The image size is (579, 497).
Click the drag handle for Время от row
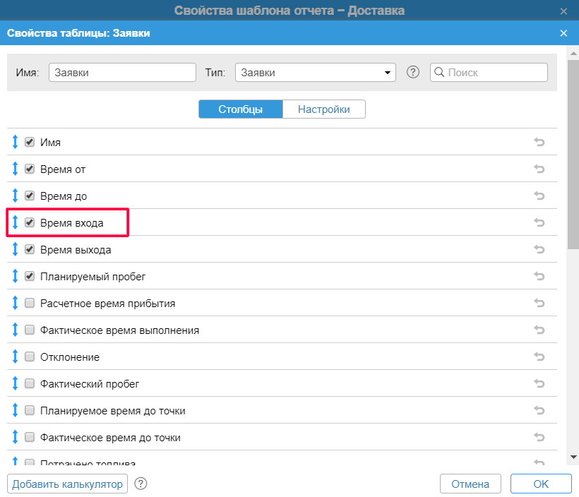tap(16, 169)
